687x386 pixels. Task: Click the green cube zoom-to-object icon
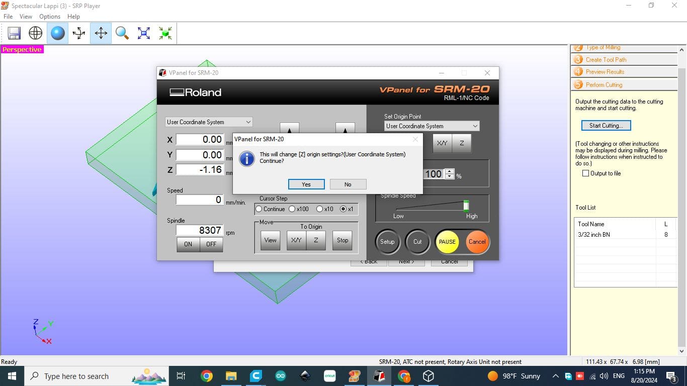[x=165, y=34]
